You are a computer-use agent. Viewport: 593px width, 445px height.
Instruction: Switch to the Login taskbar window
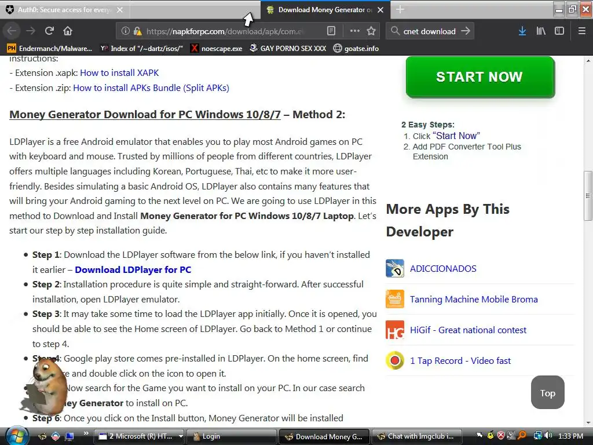pyautogui.click(x=232, y=436)
